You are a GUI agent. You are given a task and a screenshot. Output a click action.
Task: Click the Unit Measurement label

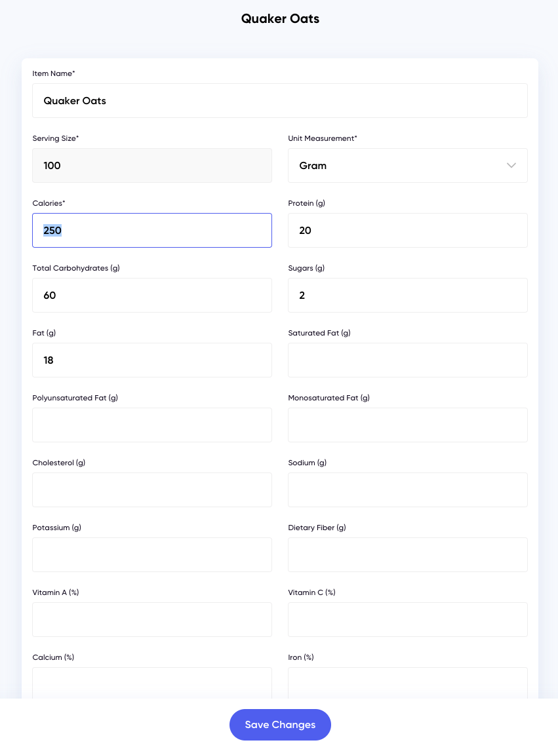click(322, 138)
